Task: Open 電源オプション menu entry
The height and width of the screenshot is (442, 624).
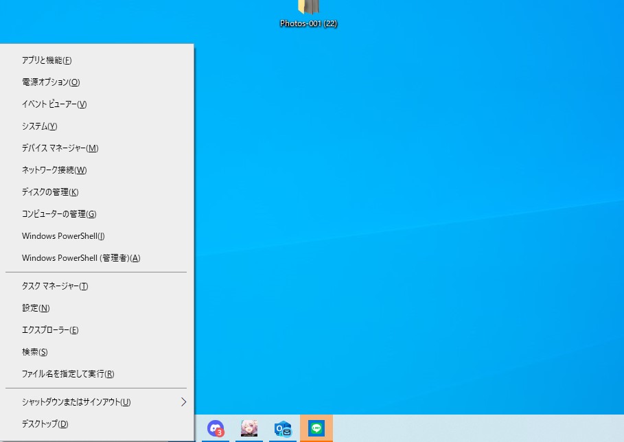Action: 51,82
